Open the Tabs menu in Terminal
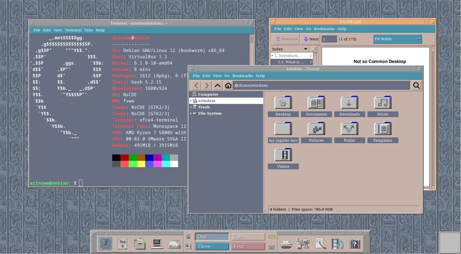This screenshot has width=461, height=254. [88, 30]
